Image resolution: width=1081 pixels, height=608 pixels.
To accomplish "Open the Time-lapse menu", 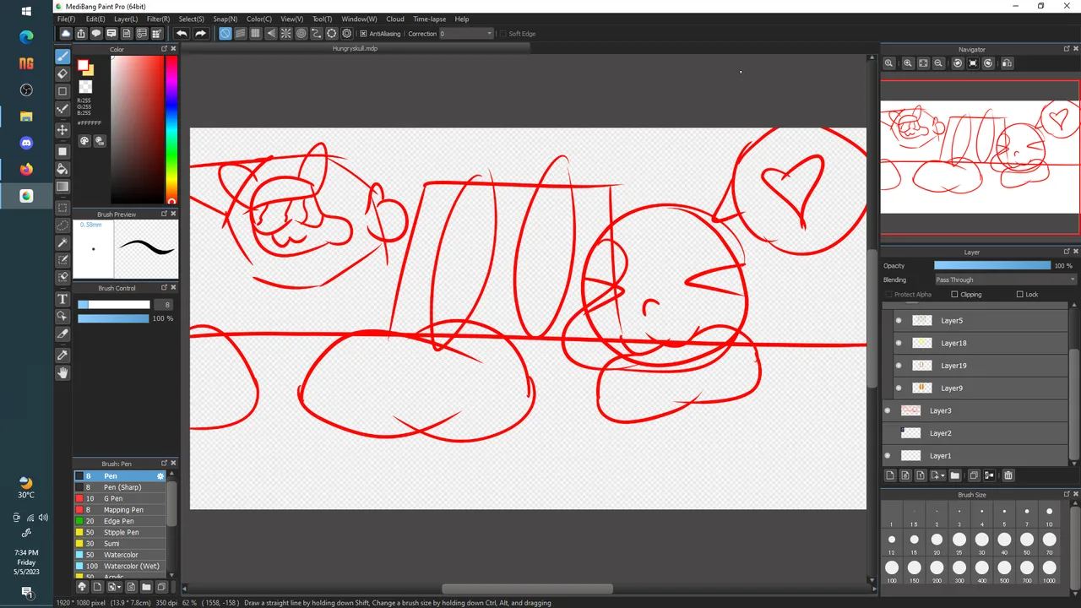I will point(429,19).
